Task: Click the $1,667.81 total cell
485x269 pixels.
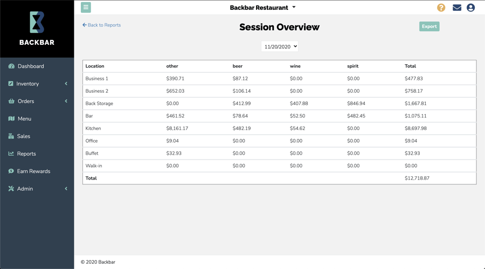Action: tap(415, 104)
